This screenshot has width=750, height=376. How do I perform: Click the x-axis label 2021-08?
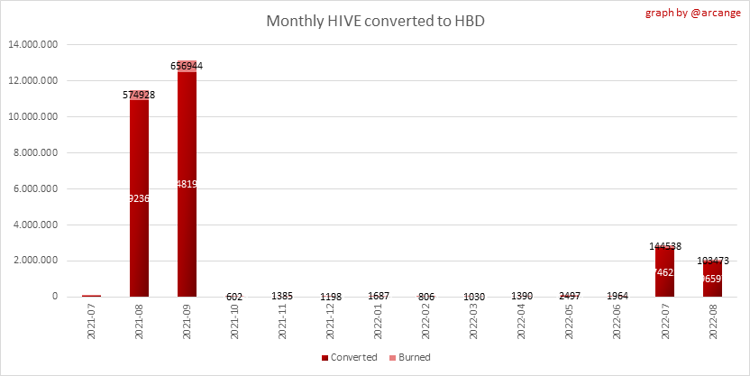(139, 322)
